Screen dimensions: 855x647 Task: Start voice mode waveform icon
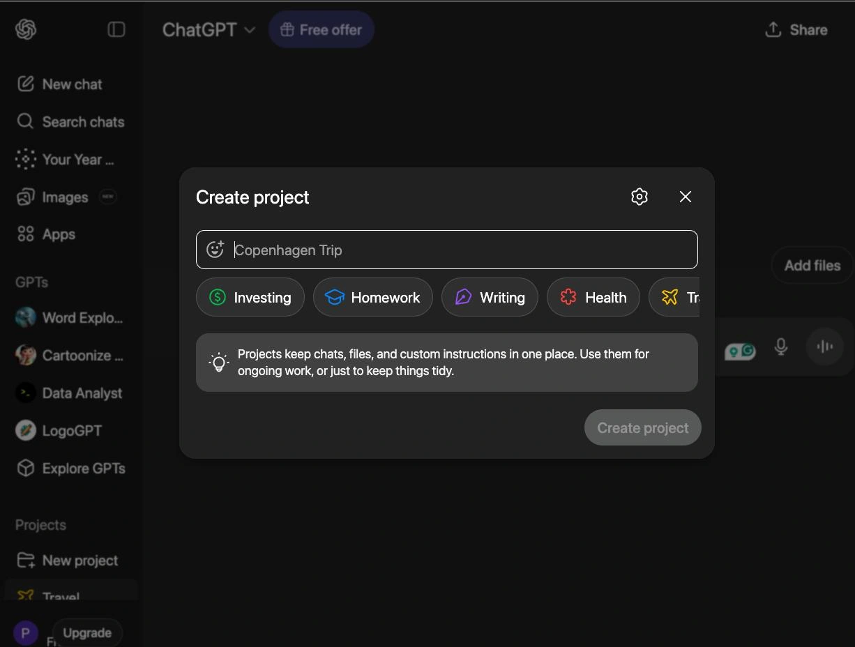click(825, 347)
